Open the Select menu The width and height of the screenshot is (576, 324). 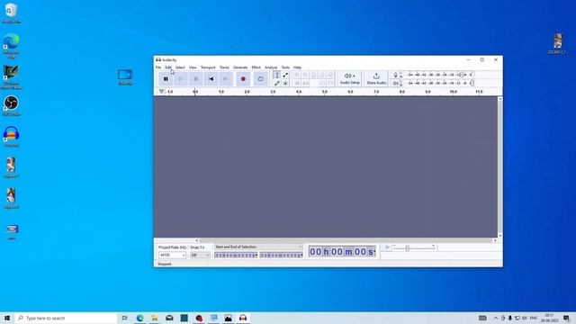pos(180,67)
